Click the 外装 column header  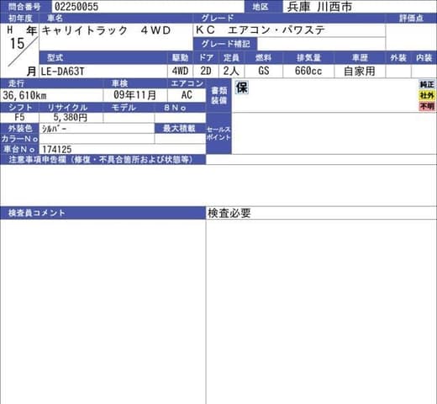click(398, 58)
